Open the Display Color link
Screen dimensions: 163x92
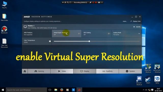135,21
